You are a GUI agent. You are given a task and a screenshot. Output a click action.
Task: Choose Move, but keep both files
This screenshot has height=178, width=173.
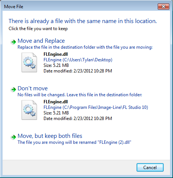tap(50, 136)
